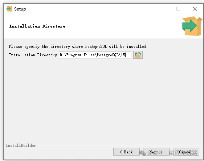The height and width of the screenshot is (161, 204).
Task: Click the package box graphic in header
Action: coord(192,26)
